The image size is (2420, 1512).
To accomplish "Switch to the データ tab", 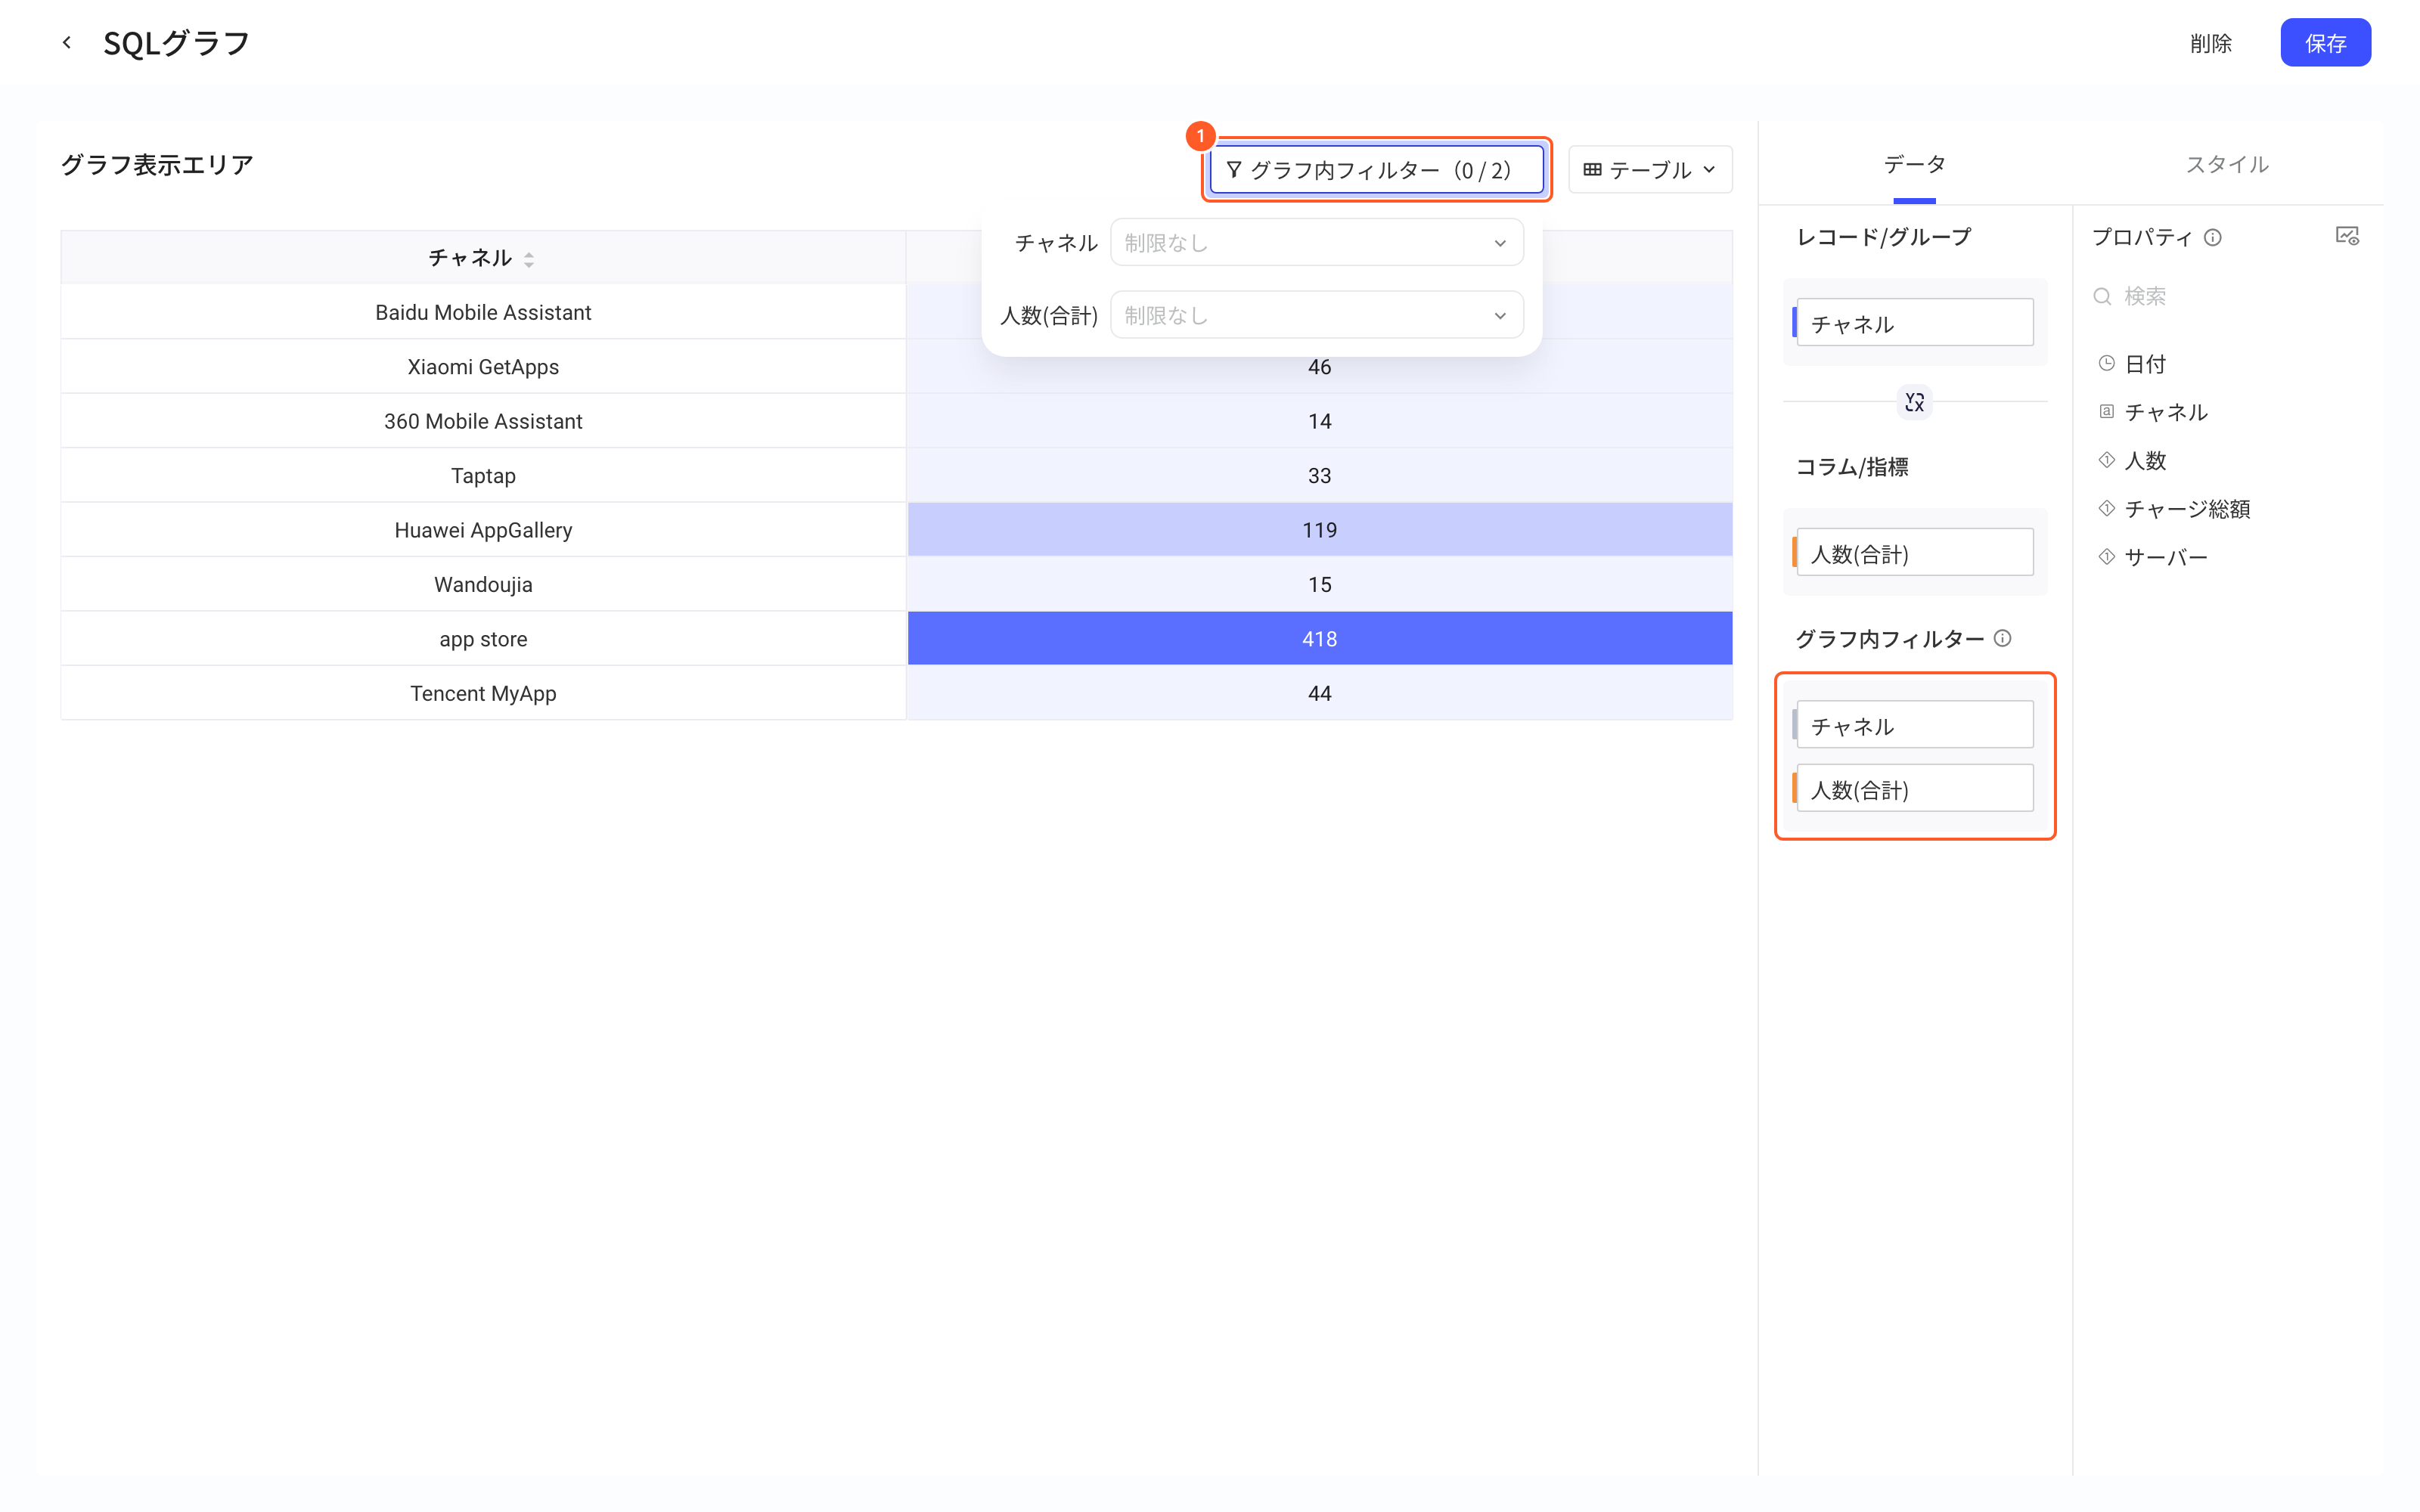I will pyautogui.click(x=1914, y=164).
